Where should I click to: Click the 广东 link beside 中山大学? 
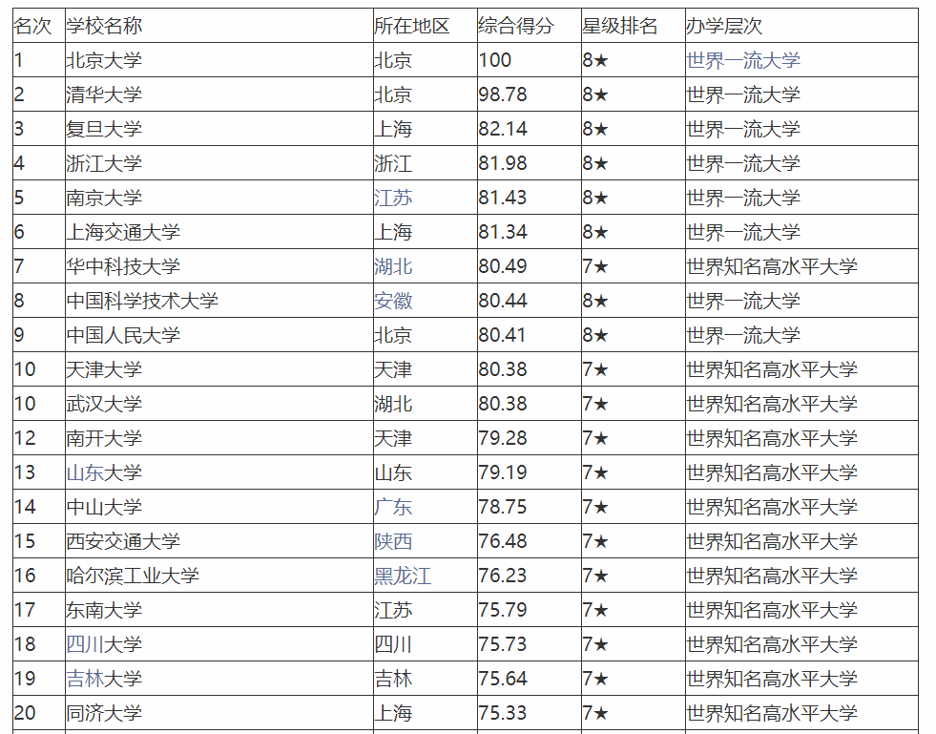[x=393, y=507]
